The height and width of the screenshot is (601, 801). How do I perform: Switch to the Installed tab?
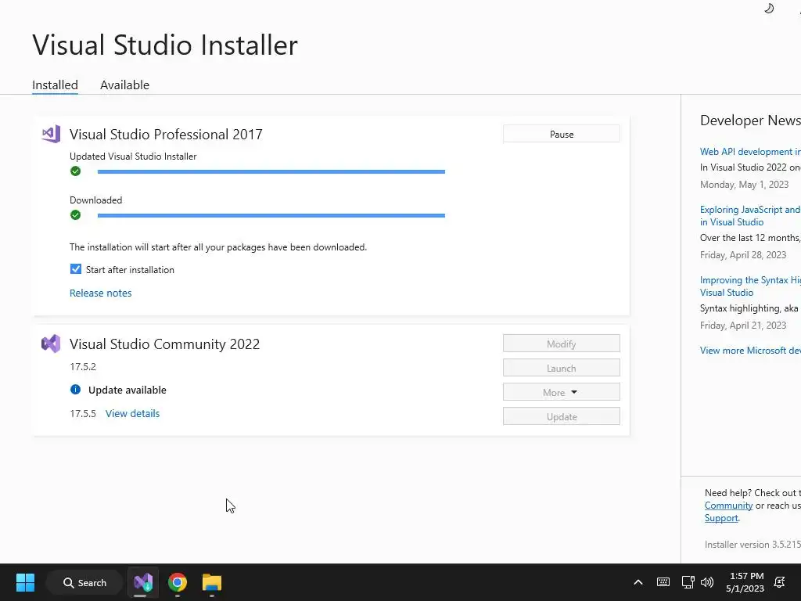[56, 85]
